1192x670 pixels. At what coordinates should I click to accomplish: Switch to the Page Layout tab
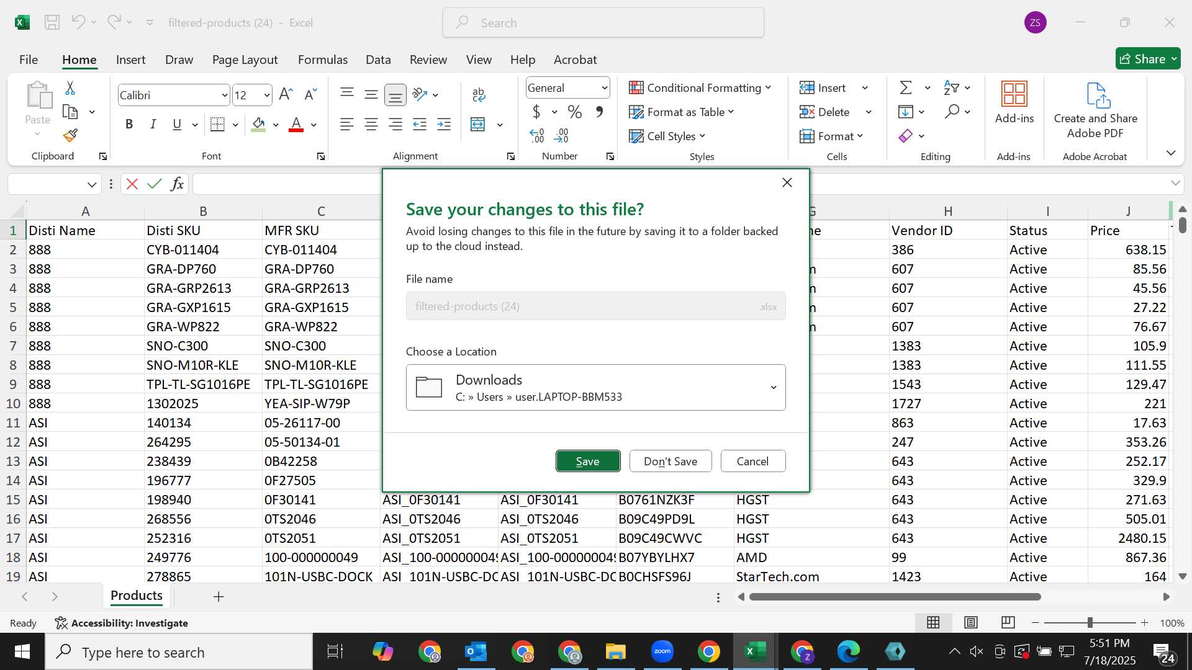pyautogui.click(x=245, y=60)
